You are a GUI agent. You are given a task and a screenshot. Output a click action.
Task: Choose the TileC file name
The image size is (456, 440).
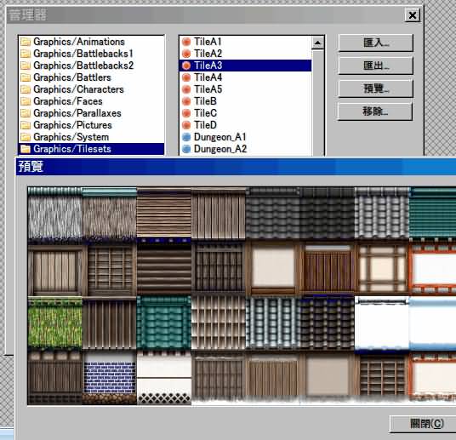pos(205,113)
